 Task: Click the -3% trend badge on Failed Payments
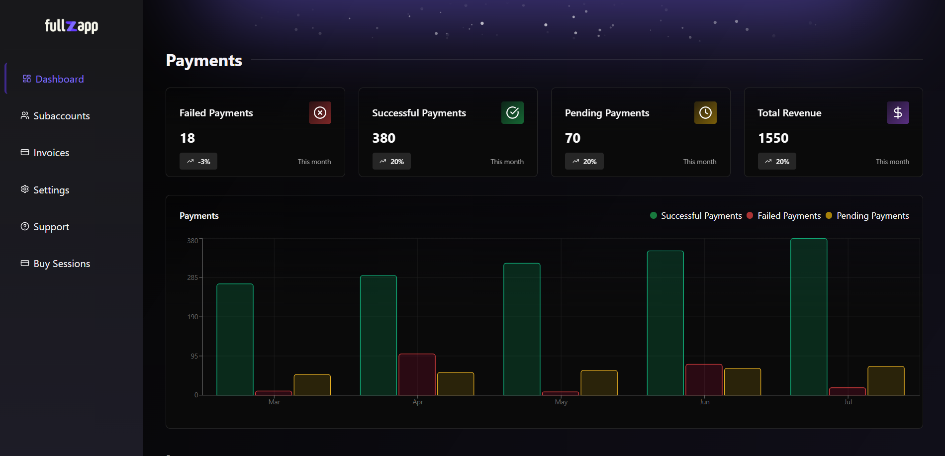click(198, 161)
